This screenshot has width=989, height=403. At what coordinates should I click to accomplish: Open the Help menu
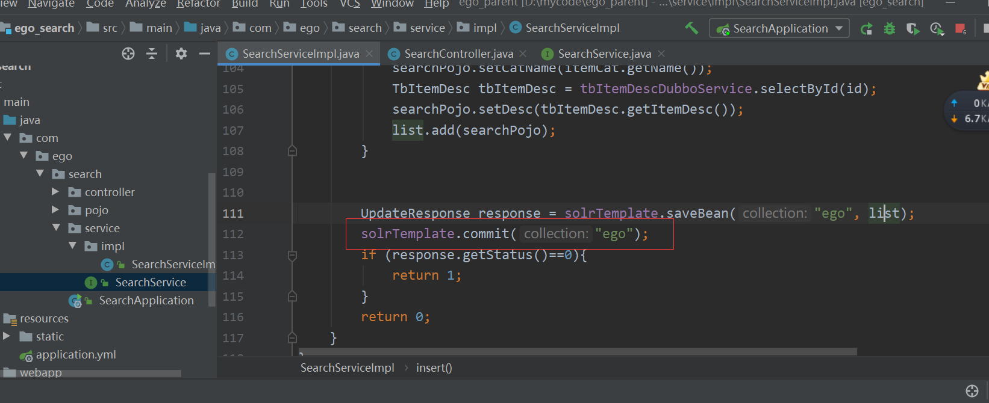437,4
